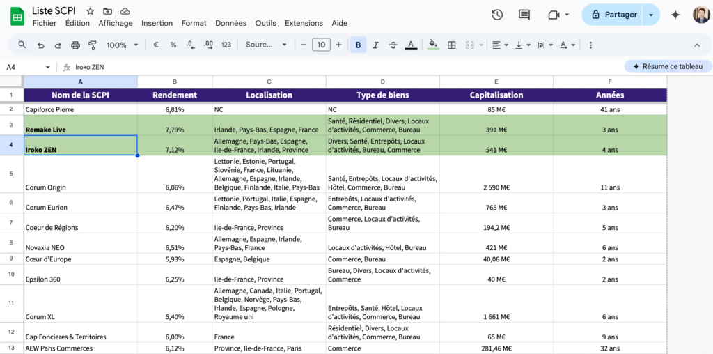The width and height of the screenshot is (713, 354).
Task: Open the font family dropdown
Action: point(266,45)
